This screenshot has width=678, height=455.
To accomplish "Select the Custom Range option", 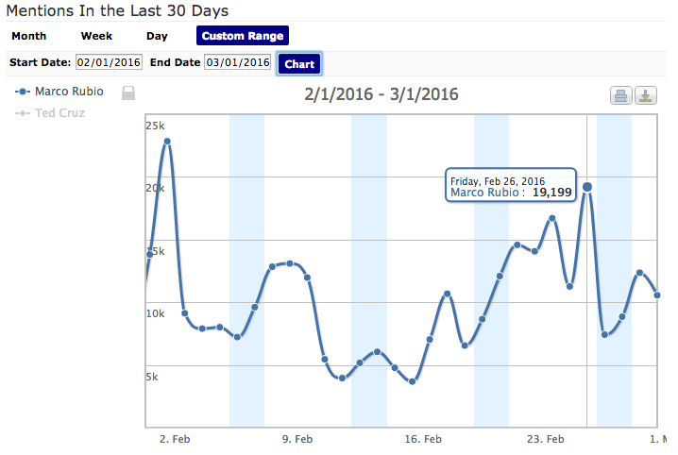I will (x=242, y=36).
